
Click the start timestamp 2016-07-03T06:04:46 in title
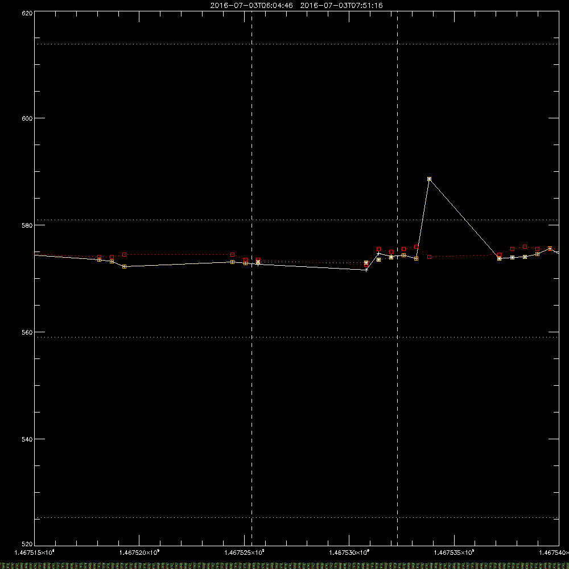pos(251,6)
